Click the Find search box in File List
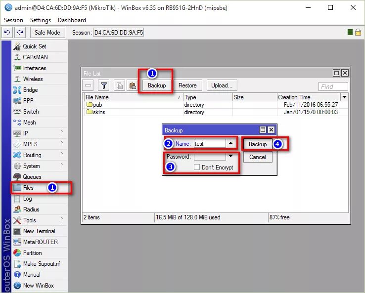The height and width of the screenshot is (293, 365). pos(333,86)
